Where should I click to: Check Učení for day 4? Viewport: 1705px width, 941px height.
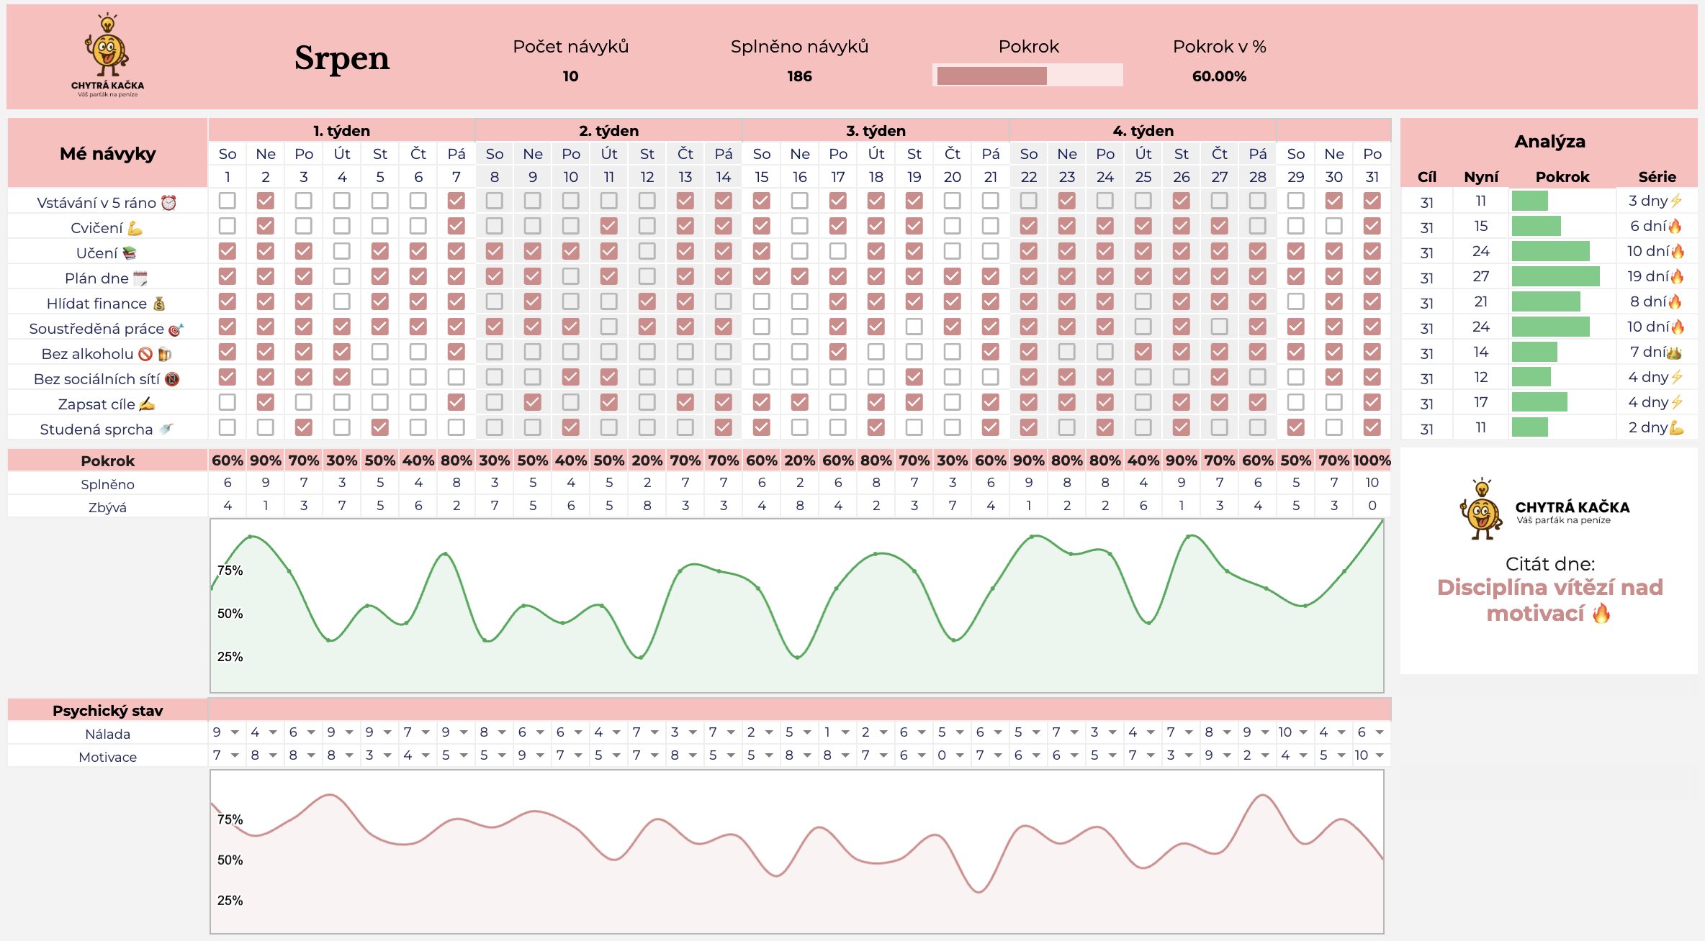[342, 251]
